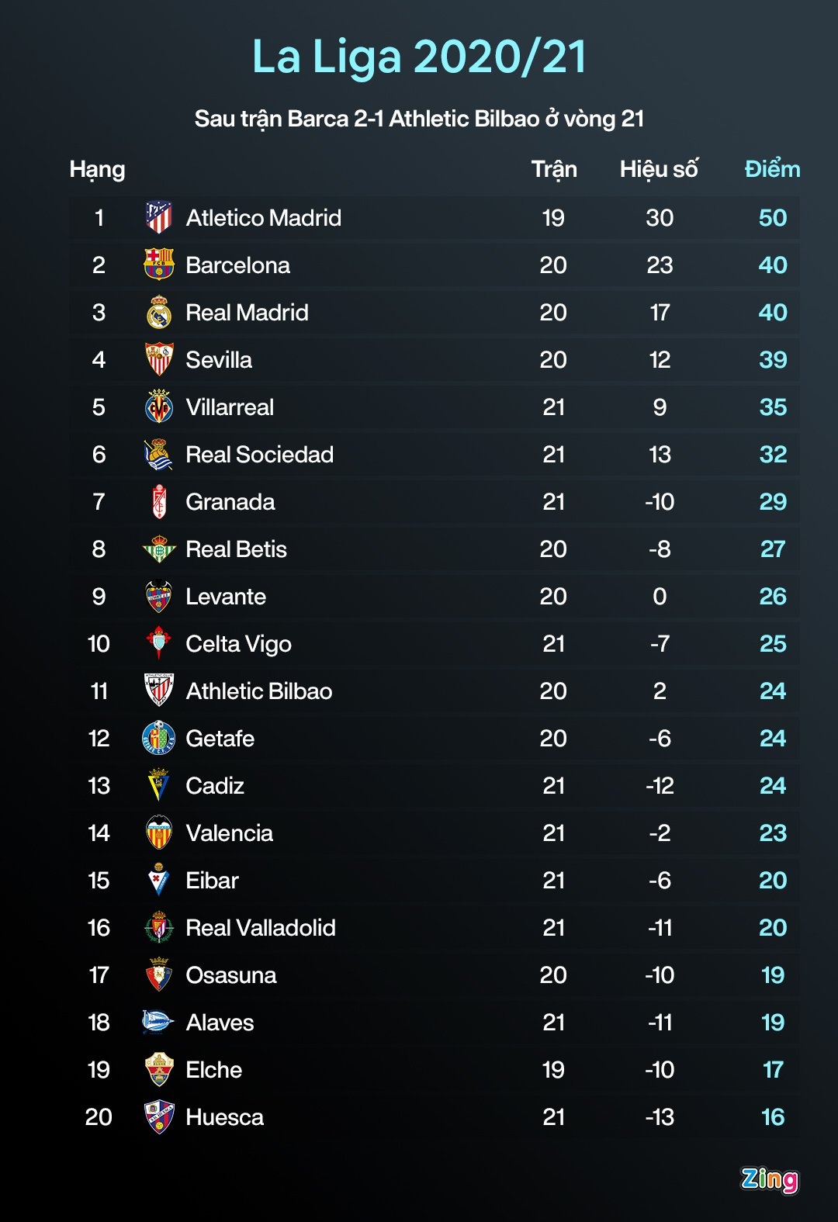Image resolution: width=838 pixels, height=1222 pixels.
Task: Click the Real Betis crest icon
Action: (x=159, y=549)
